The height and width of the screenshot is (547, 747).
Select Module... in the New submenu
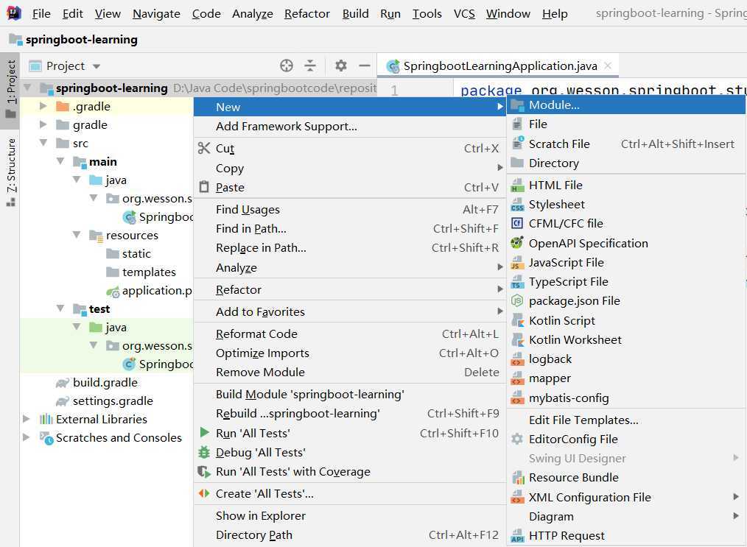[x=554, y=105]
